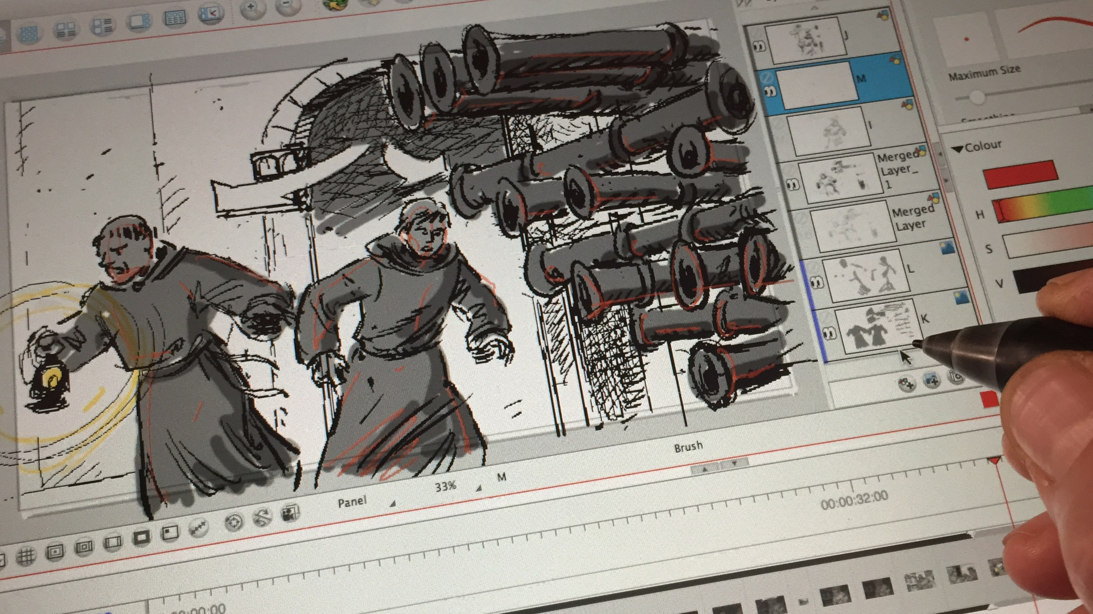Open the timeline workspace icon
Image resolution: width=1093 pixels, height=614 pixels.
[x=211, y=14]
